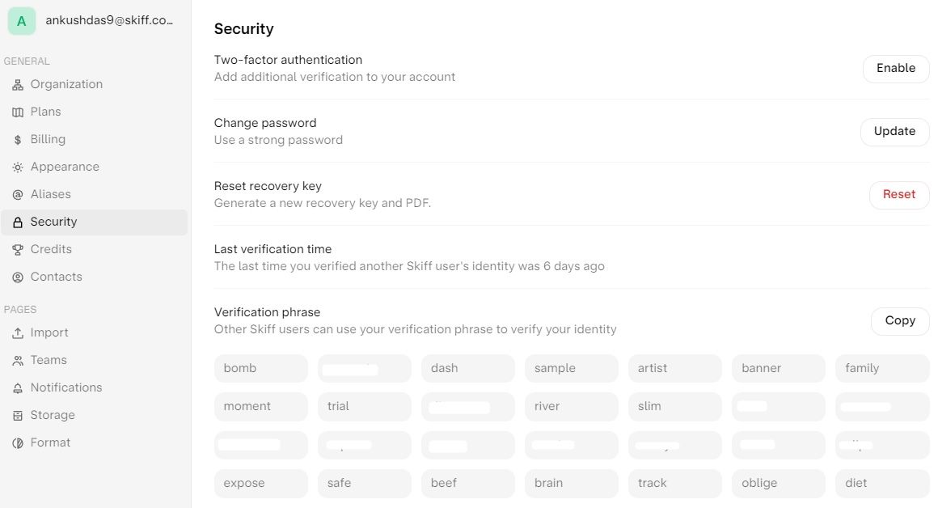Open the Security settings section
The height and width of the screenshot is (508, 938).
point(53,222)
